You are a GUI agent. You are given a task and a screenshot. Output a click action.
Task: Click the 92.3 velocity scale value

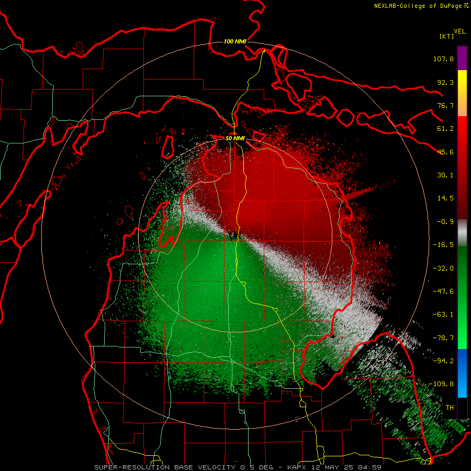[445, 82]
